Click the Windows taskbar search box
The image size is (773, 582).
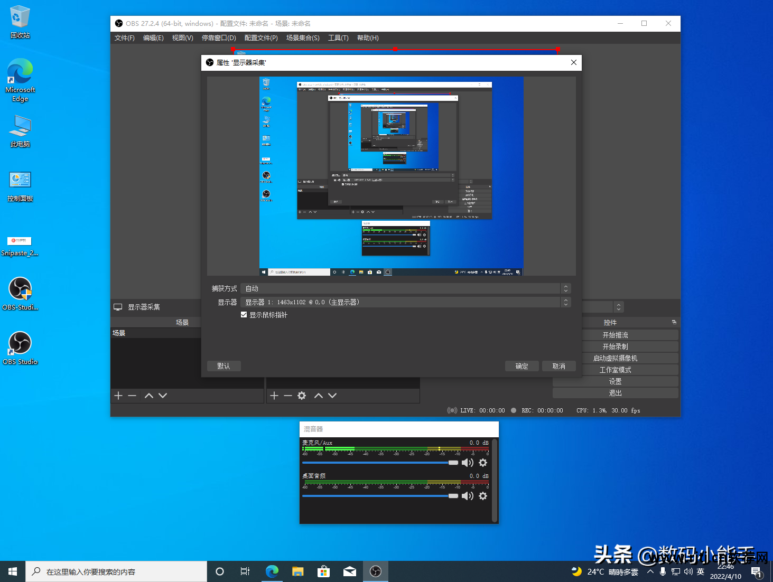click(116, 571)
